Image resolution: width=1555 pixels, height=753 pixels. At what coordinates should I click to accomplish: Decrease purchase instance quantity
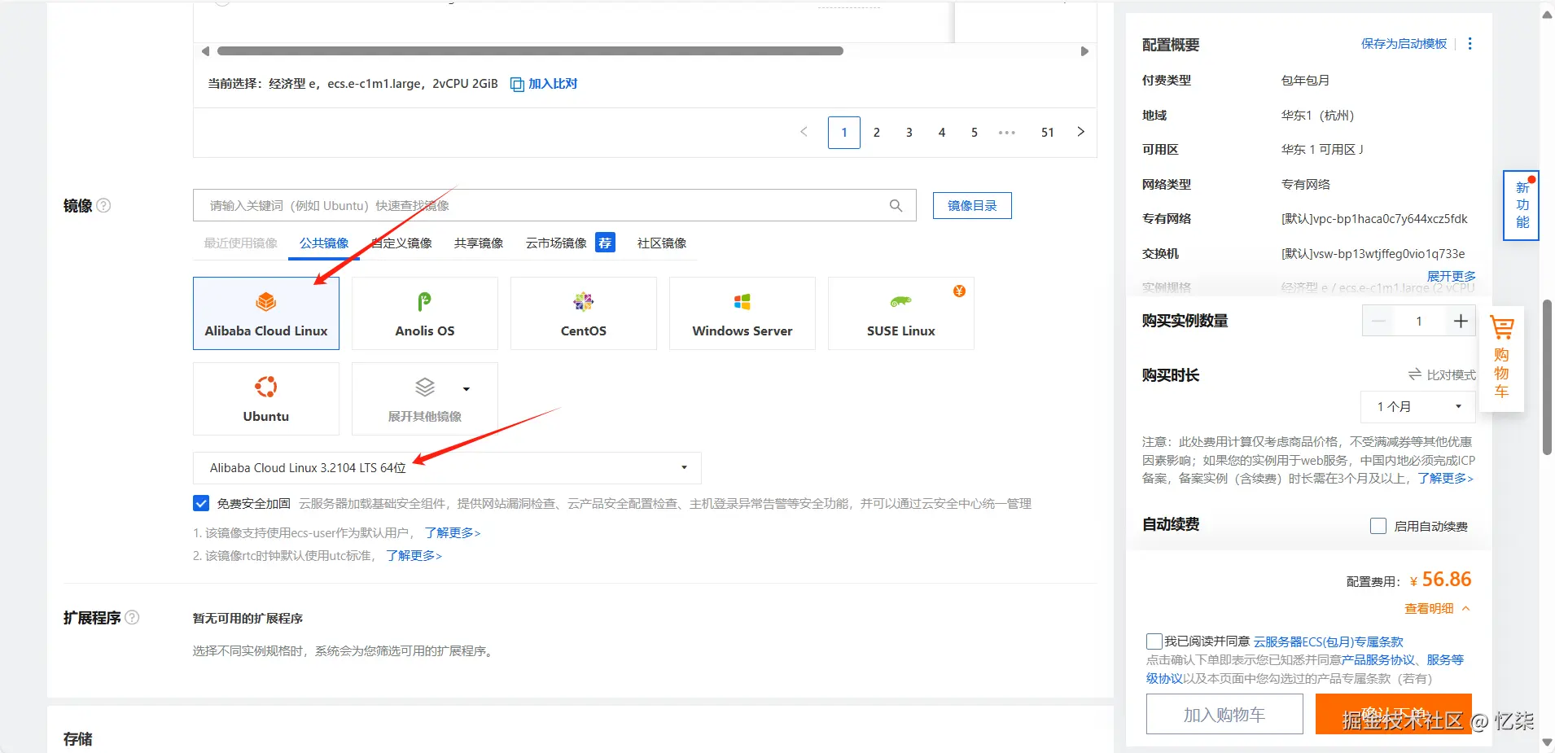tap(1378, 321)
